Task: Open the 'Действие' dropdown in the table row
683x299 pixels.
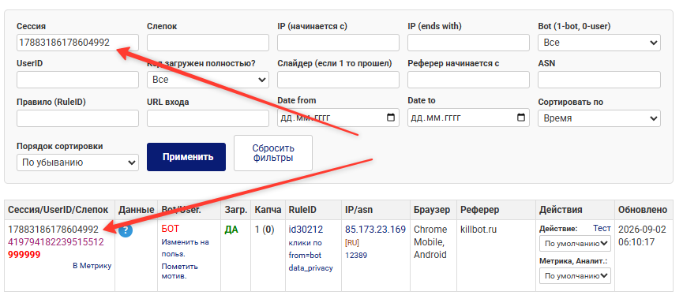Action: click(575, 243)
